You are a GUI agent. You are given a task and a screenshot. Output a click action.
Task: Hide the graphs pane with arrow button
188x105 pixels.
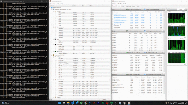169,9
